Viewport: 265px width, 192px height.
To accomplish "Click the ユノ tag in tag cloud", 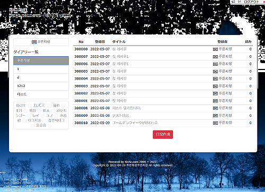I will tap(49, 116).
